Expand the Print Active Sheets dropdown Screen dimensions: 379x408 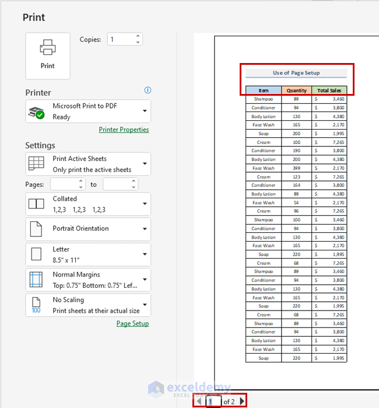(88, 164)
